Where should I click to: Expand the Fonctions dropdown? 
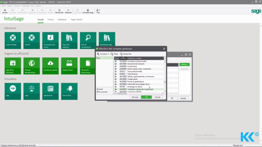pos(103,54)
